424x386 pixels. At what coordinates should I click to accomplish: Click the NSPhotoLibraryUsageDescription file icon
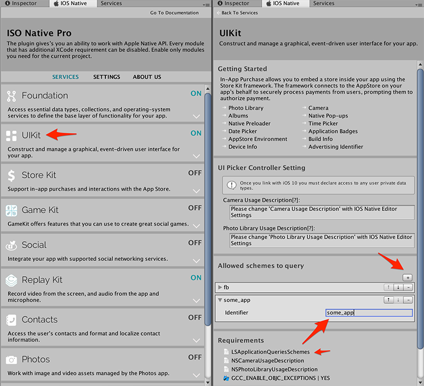coord(226,369)
